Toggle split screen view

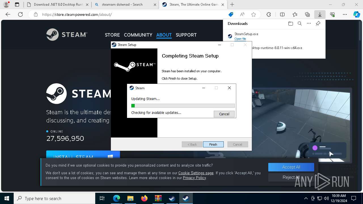point(282,14)
